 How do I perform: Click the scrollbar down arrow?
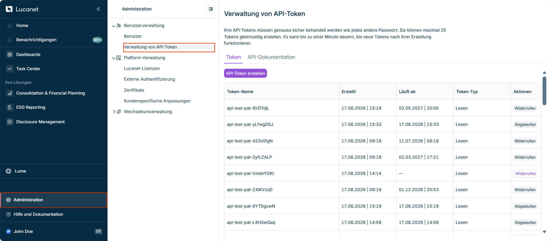pos(544,232)
